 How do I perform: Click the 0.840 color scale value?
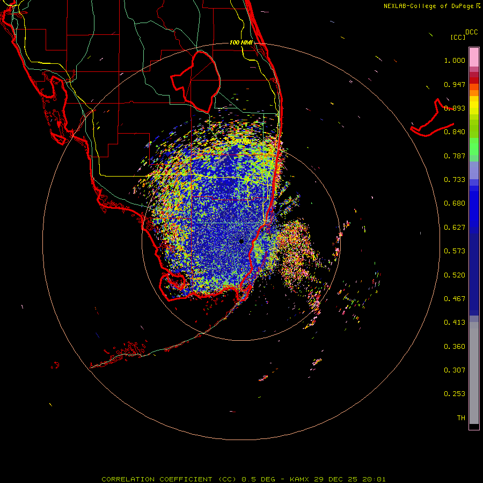click(455, 132)
